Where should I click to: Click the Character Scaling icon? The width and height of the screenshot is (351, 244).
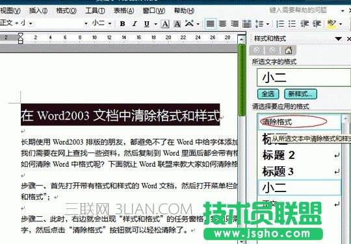pos(189,23)
